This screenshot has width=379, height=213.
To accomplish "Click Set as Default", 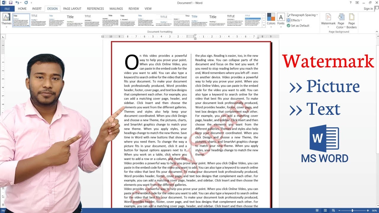I will pyautogui.click(x=298, y=26).
